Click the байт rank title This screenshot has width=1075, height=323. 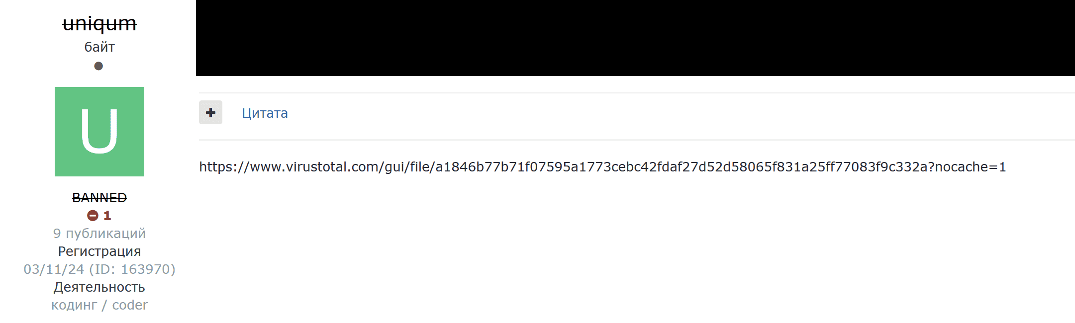[x=99, y=47]
